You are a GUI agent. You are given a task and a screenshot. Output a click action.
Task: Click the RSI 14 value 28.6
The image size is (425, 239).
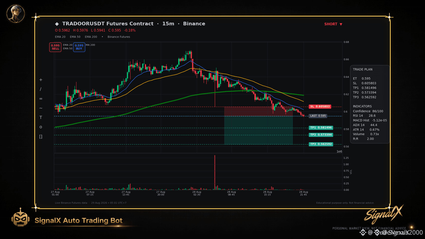pos(372,116)
